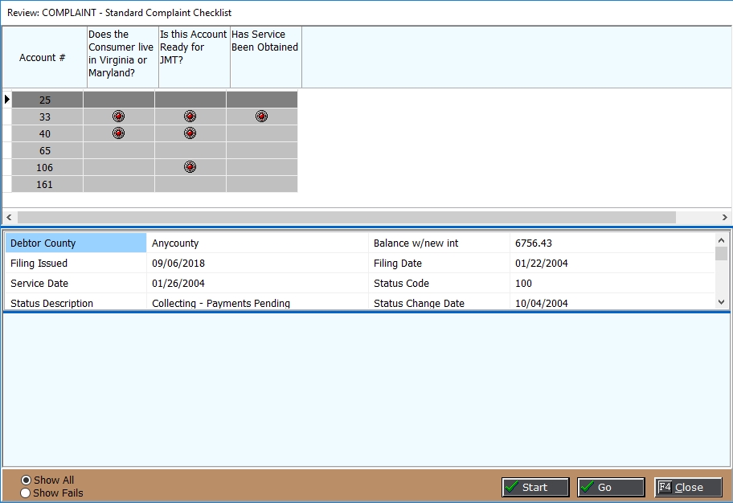Click account 33 Service Obtained fail icon

pos(261,117)
